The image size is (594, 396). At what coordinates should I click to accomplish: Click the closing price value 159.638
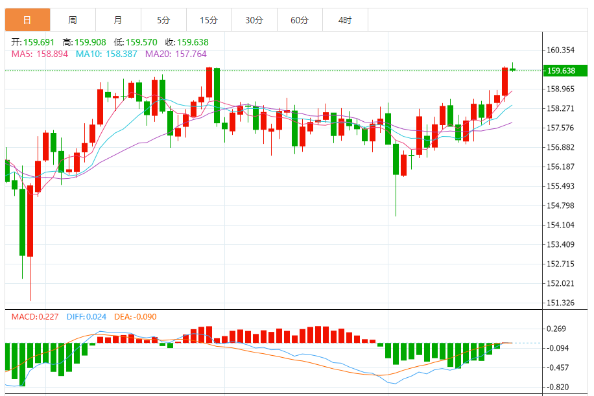[193, 42]
